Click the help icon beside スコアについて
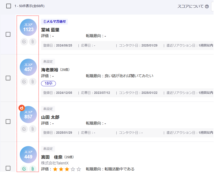Viewport: 214px width, 173px height. pos(207,7)
